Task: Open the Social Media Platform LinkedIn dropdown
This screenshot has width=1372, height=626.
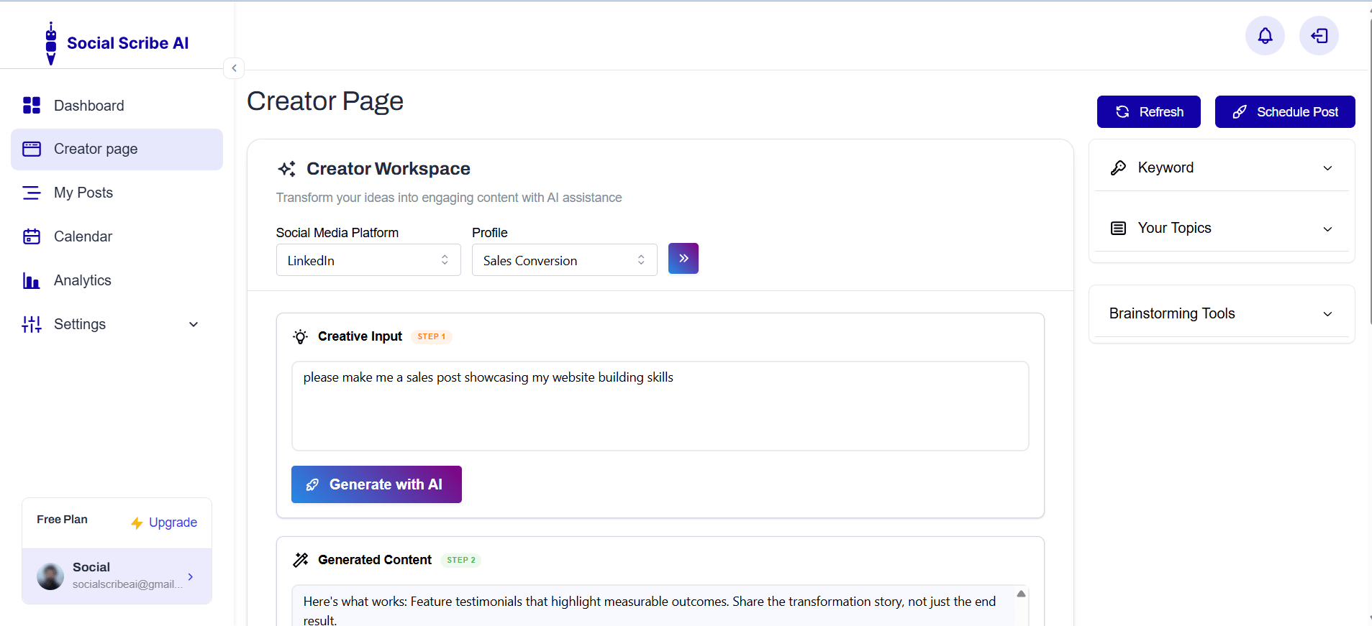Action: 368,260
